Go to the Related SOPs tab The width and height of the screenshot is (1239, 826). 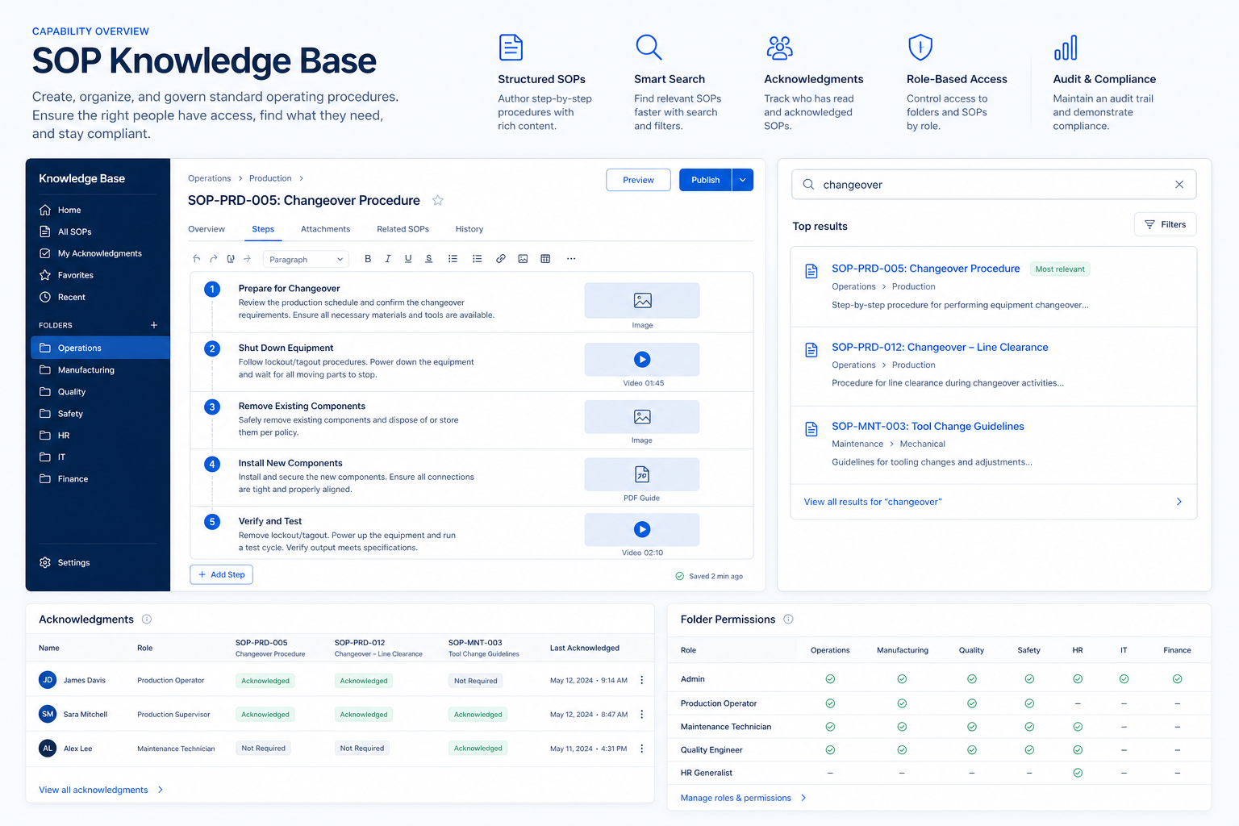pyautogui.click(x=403, y=229)
